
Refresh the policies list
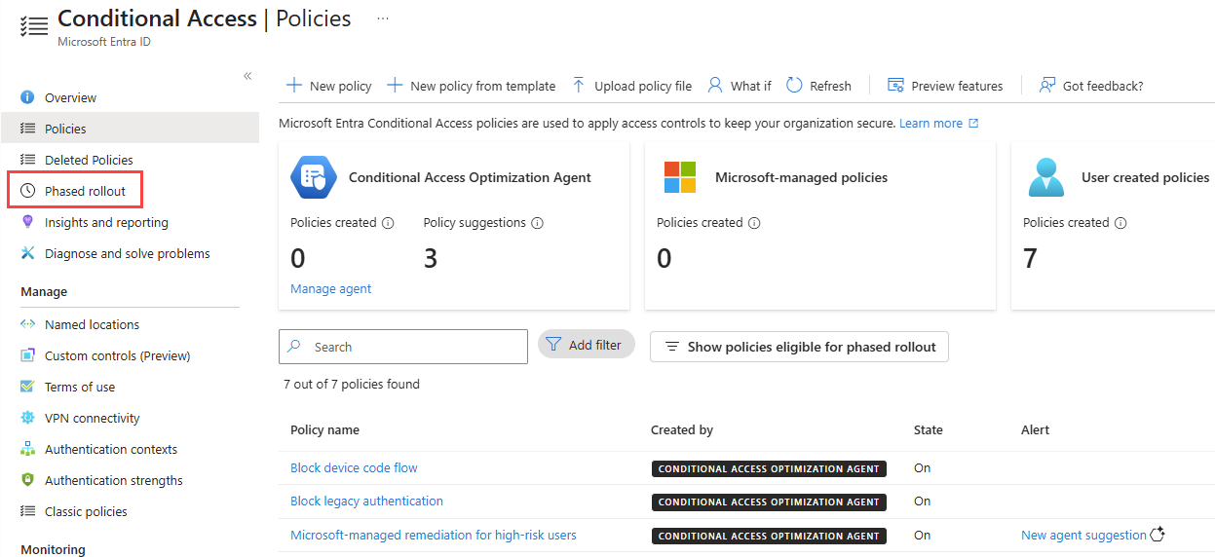818,86
